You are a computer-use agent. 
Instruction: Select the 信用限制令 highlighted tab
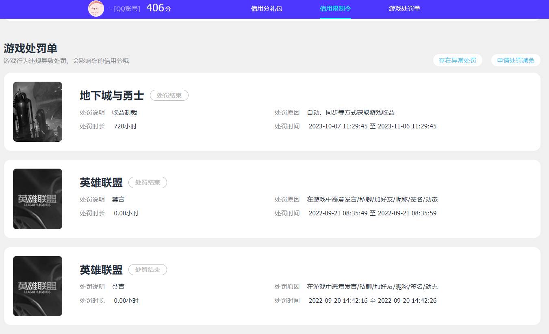335,9
